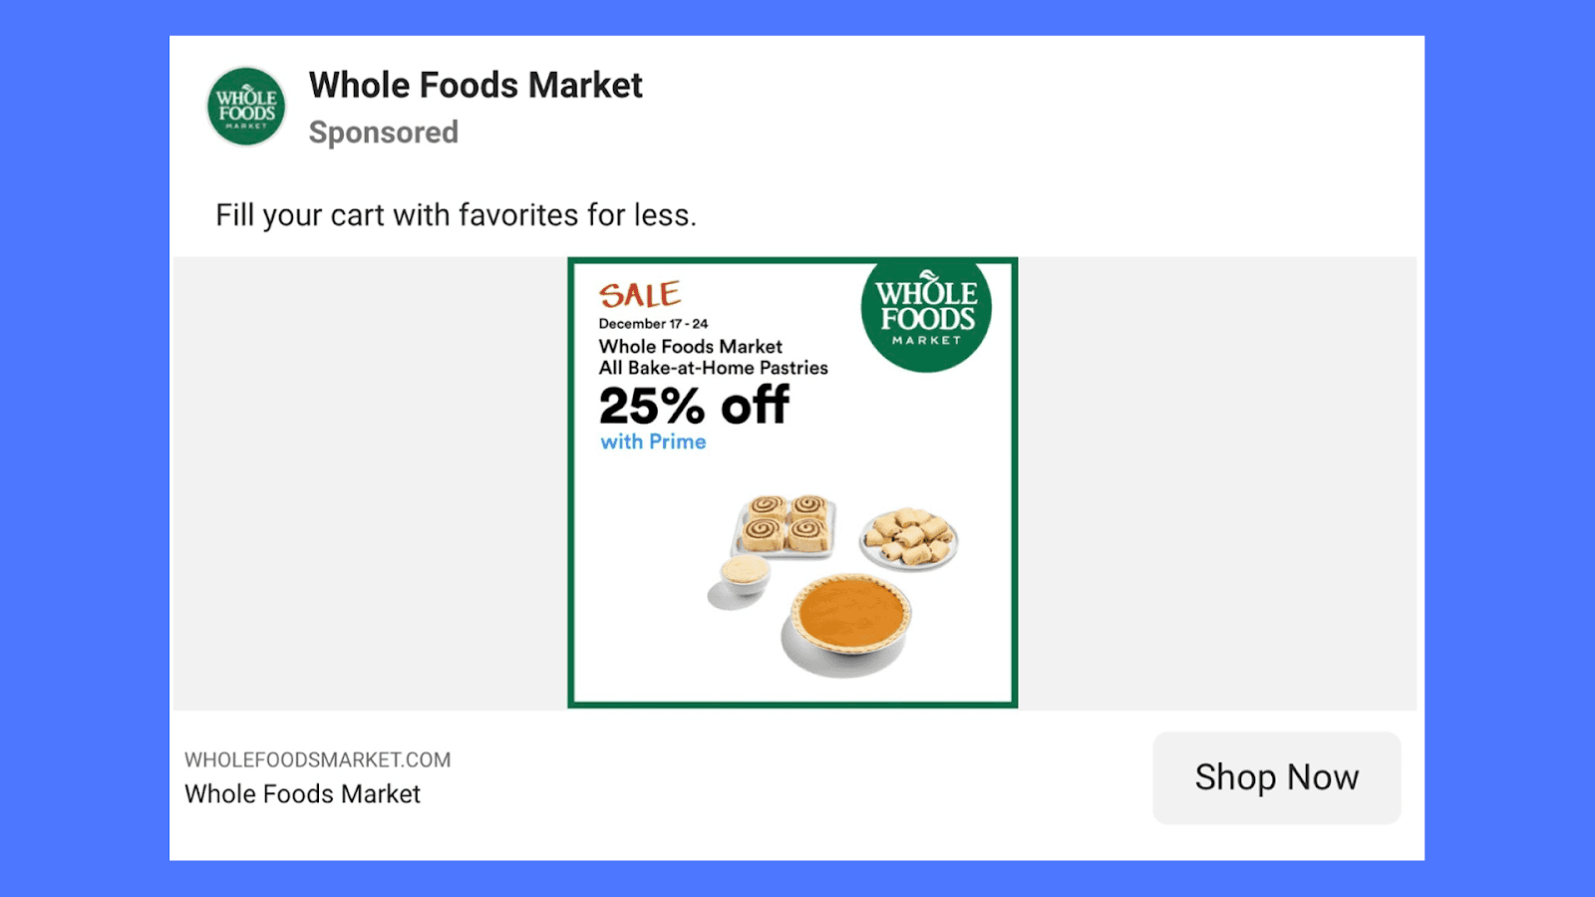Image resolution: width=1595 pixels, height=897 pixels.
Task: Click the blue 'with Prime' label
Action: click(x=653, y=442)
